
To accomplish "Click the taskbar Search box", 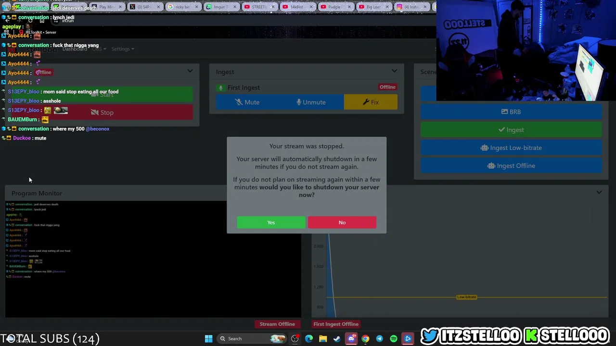I will point(252,339).
